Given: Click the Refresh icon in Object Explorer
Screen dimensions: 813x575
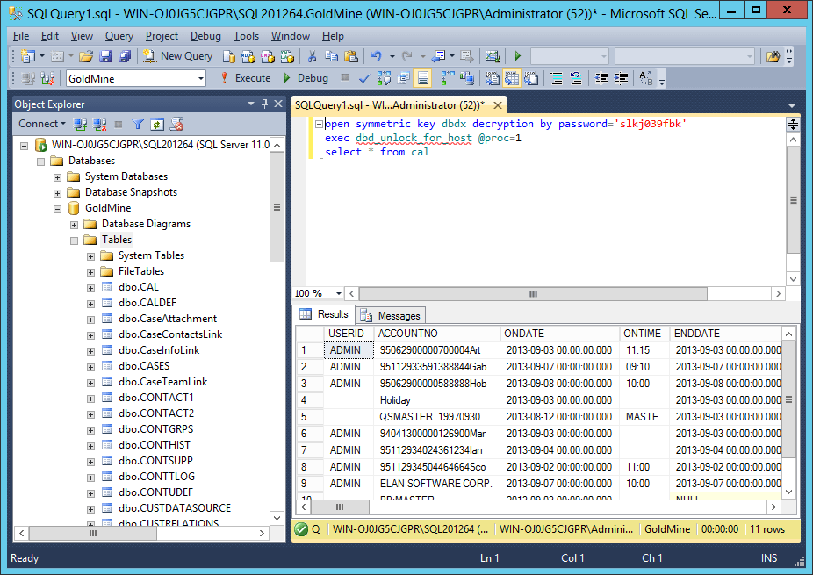Looking at the screenshot, I should (x=157, y=124).
